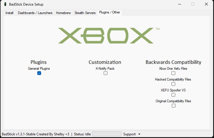Tick the Hacked Compatibility Files checkbox
Image resolution: width=214 pixels, height=138 pixels.
coord(173,84)
